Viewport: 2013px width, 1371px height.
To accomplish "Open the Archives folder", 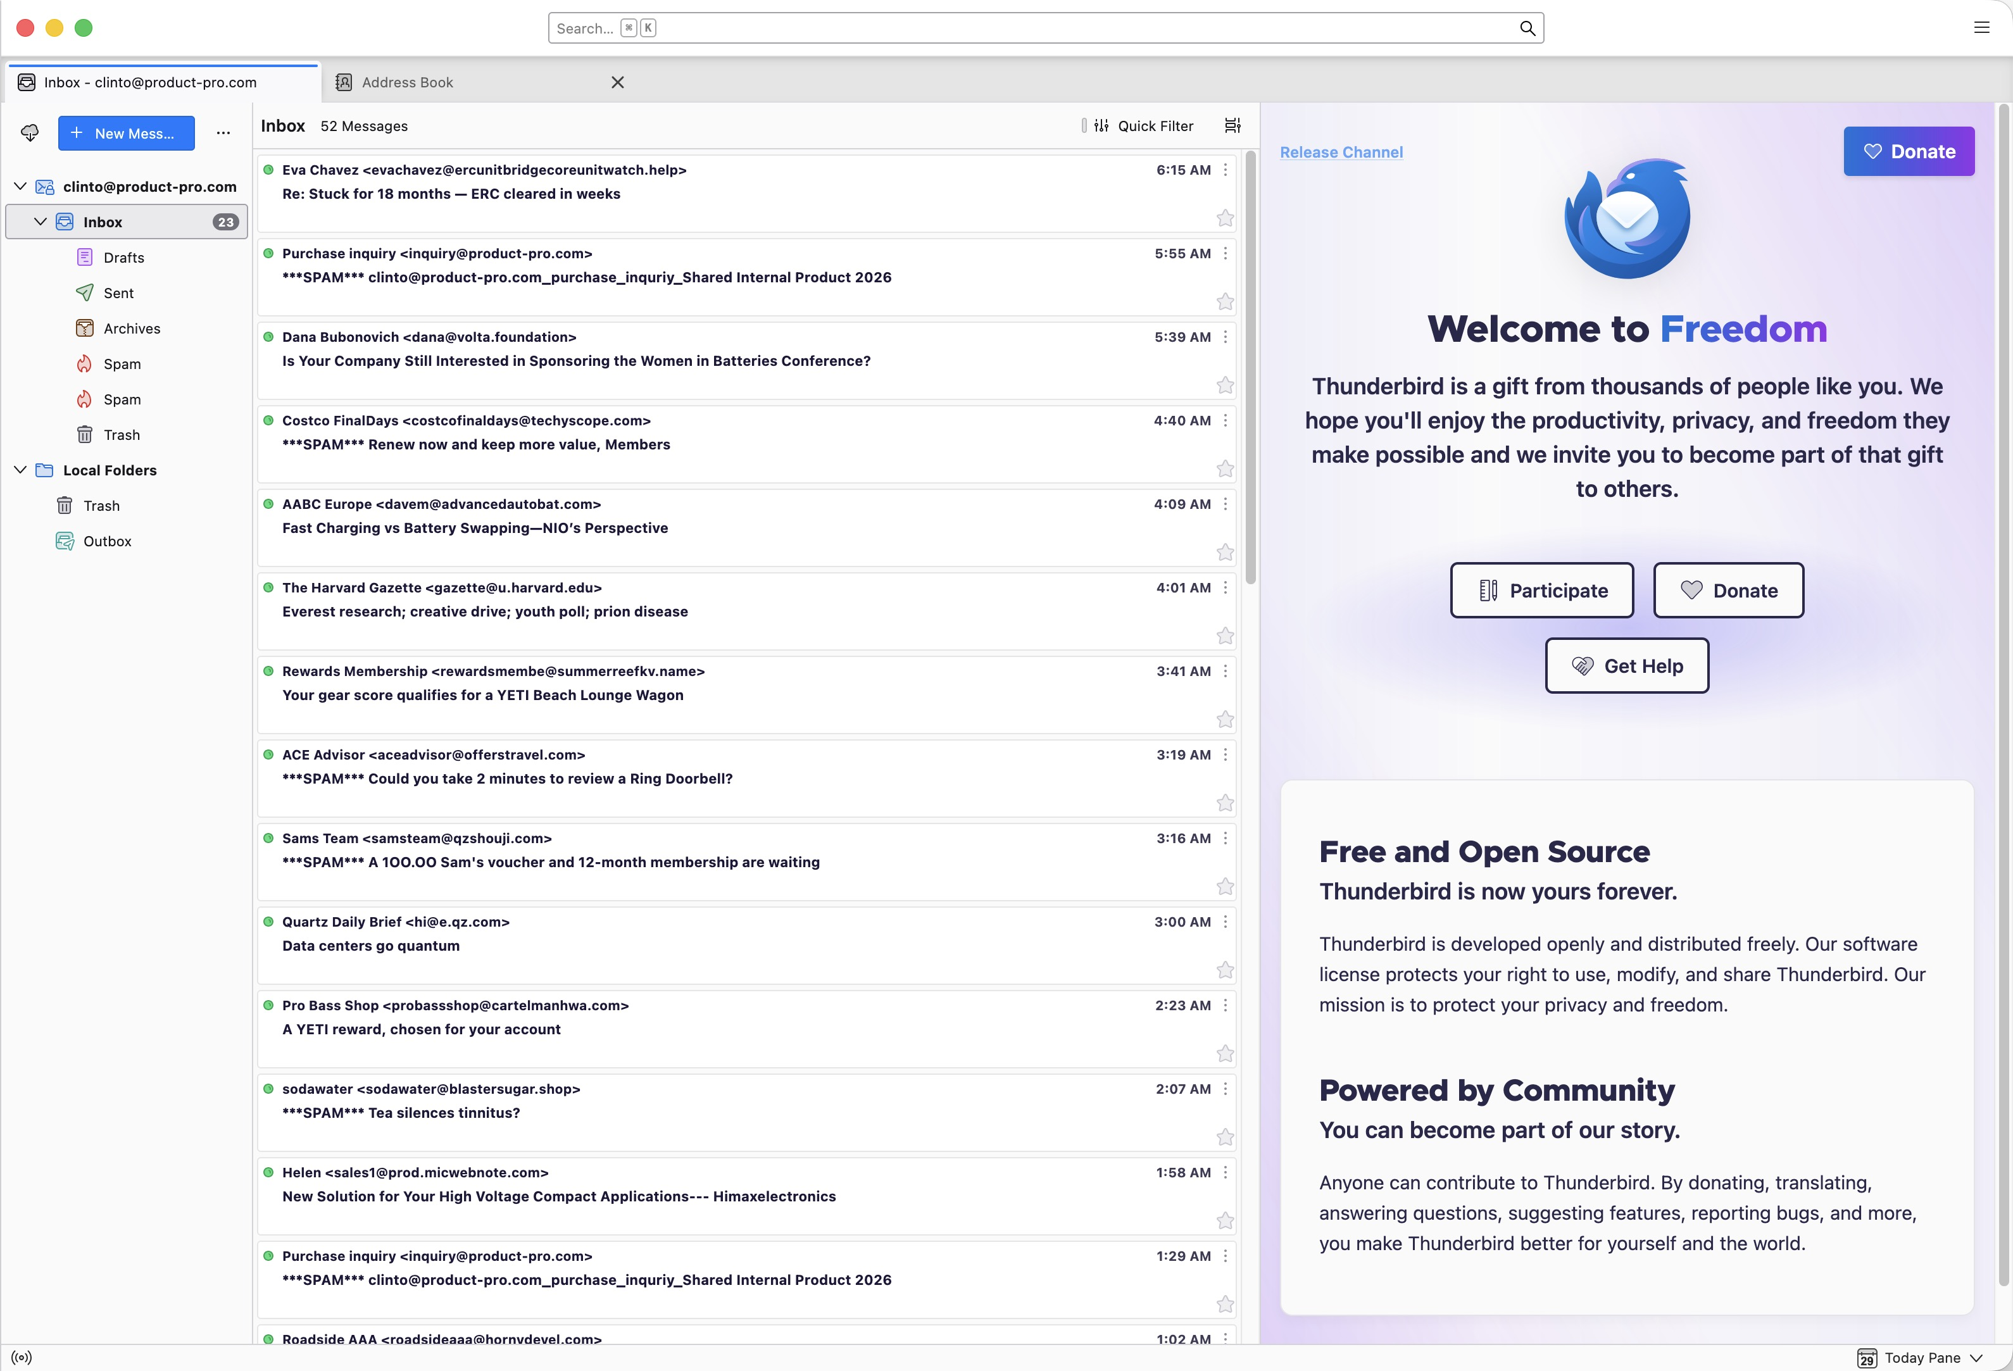I will pyautogui.click(x=132, y=329).
